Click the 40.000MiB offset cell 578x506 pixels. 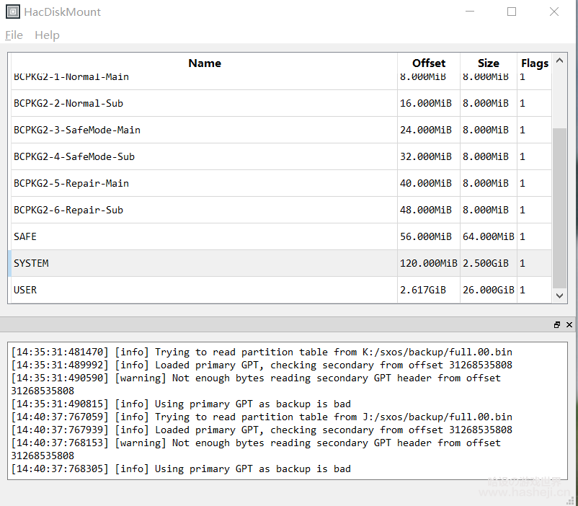pyautogui.click(x=429, y=183)
